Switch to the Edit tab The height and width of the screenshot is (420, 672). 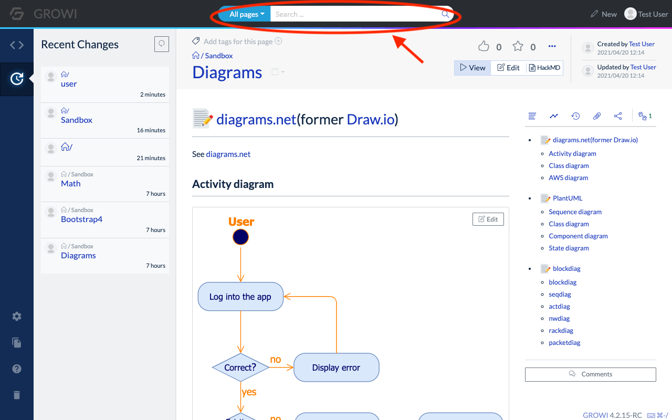point(508,68)
